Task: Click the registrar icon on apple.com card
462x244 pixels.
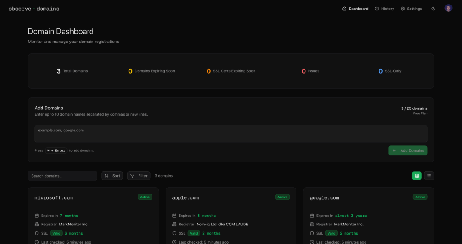Action: 175,224
